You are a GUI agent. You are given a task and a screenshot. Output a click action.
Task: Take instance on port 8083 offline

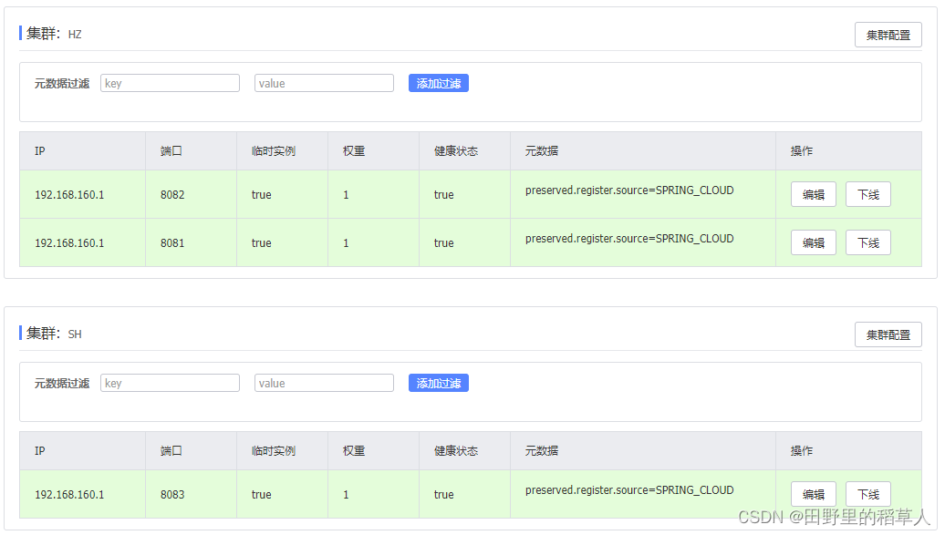click(x=867, y=495)
